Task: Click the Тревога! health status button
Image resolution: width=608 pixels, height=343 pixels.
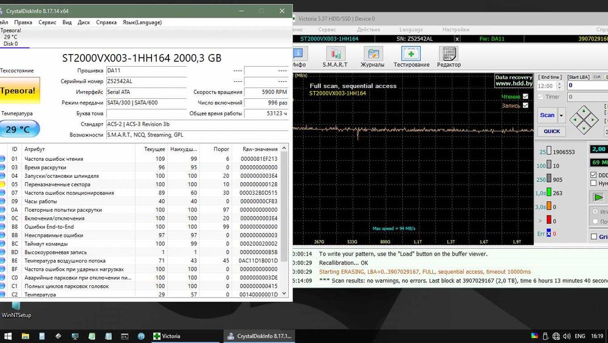Action: coord(19,90)
